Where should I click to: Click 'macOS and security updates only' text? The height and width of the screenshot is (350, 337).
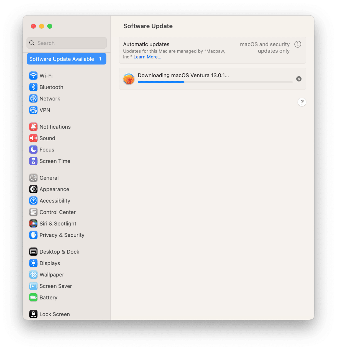pos(265,47)
